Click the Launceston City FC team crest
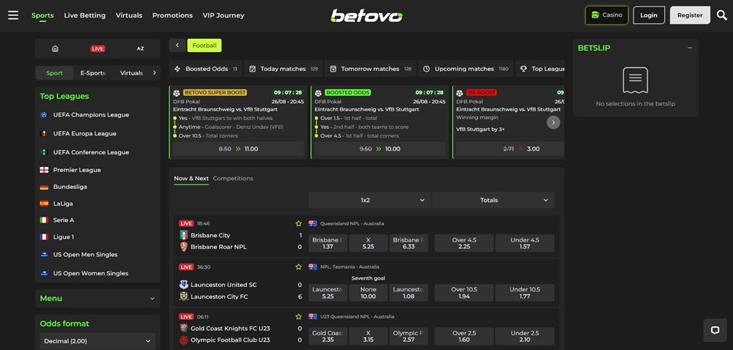This screenshot has height=350, width=733. point(184,297)
